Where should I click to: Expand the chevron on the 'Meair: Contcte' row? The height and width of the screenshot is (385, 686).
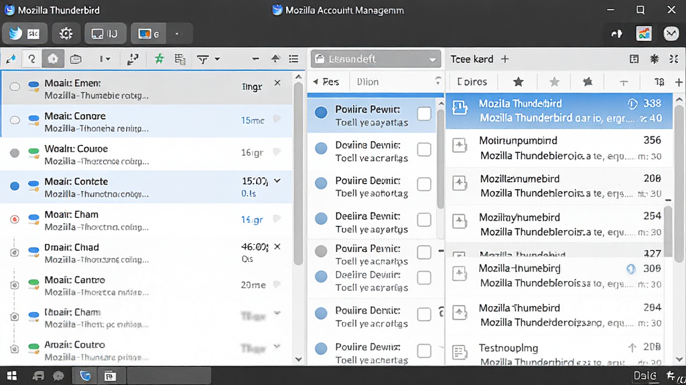coord(277,180)
